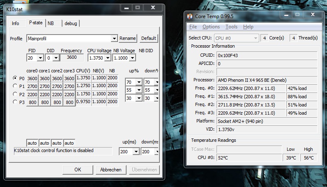
Task: Switch to the Info tab in K10stat
Action: [x=16, y=23]
